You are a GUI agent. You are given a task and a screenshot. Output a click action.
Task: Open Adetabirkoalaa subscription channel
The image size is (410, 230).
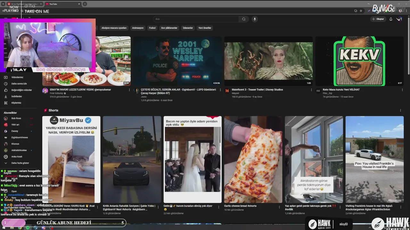[19, 150]
